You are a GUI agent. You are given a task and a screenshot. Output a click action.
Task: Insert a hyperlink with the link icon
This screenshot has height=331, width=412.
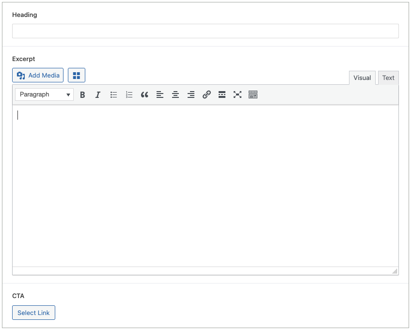(206, 95)
